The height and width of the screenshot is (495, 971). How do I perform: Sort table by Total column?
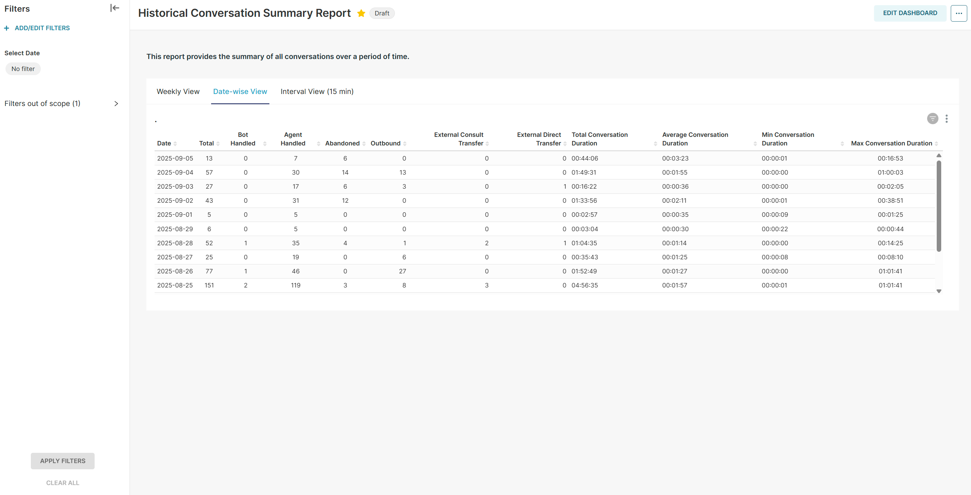[x=218, y=144]
